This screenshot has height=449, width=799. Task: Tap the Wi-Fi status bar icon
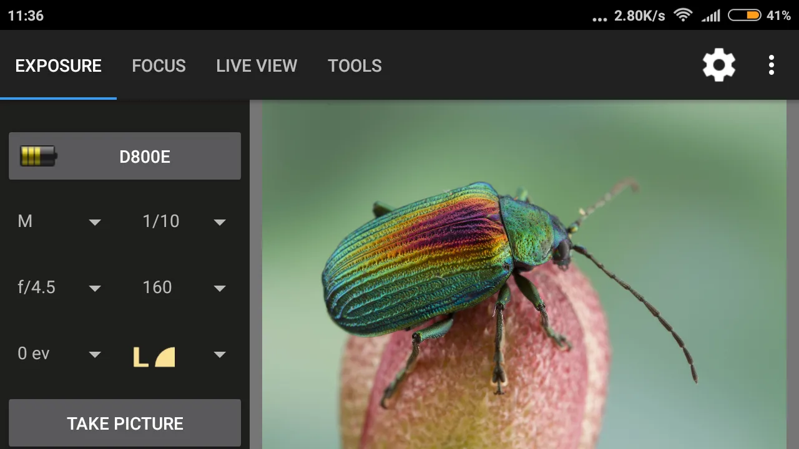click(x=684, y=15)
